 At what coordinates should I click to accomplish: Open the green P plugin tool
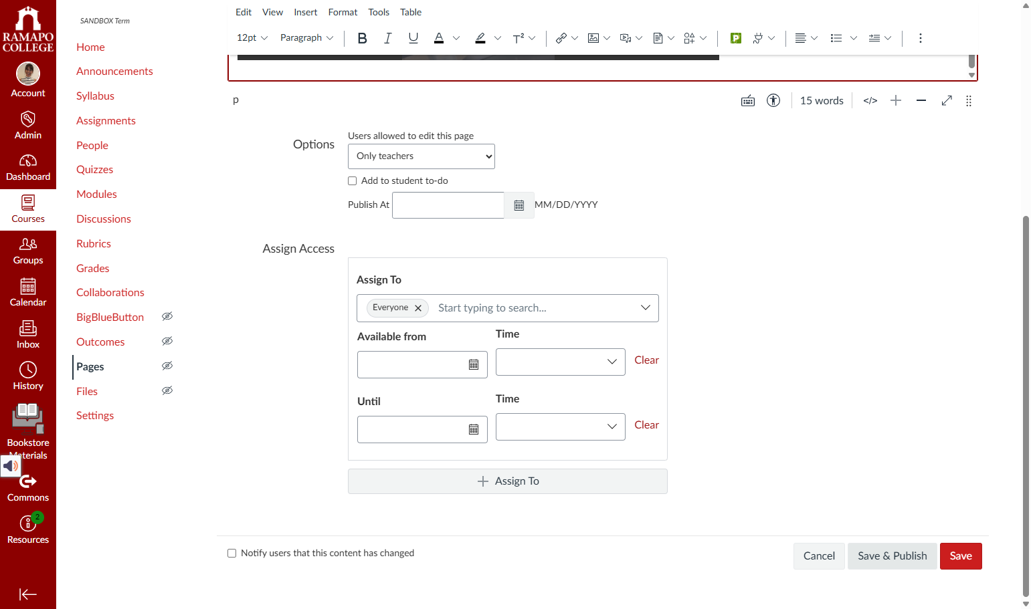[x=736, y=38]
